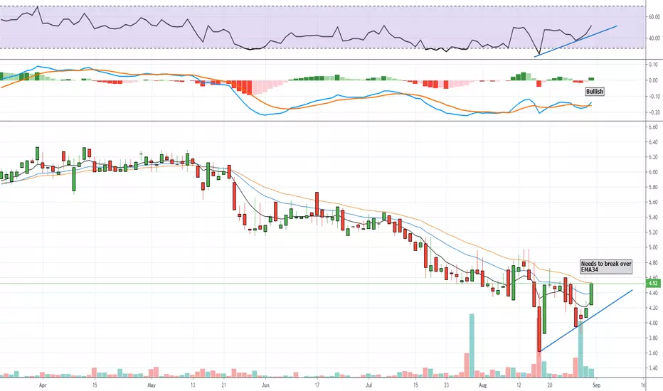The image size is (663, 391).
Task: Click the 5.60 price scale label
Action: coord(653,203)
